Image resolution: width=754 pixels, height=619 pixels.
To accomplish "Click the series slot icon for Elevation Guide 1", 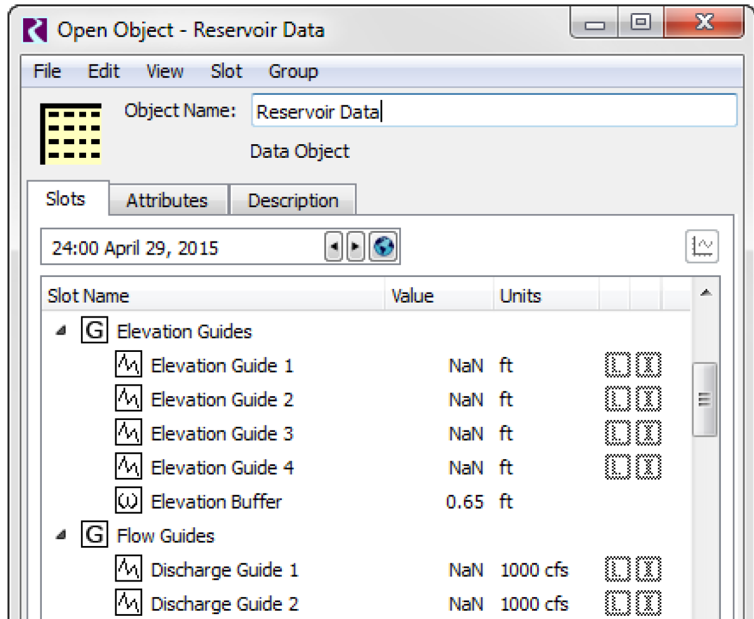I will (128, 365).
